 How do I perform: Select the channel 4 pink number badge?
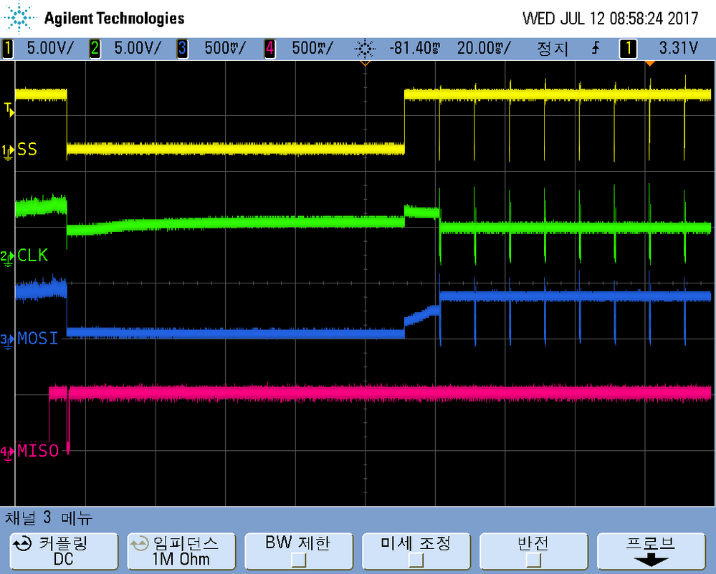[270, 49]
